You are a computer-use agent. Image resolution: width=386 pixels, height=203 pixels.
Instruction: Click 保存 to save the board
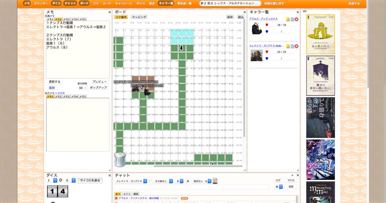(x=230, y=17)
